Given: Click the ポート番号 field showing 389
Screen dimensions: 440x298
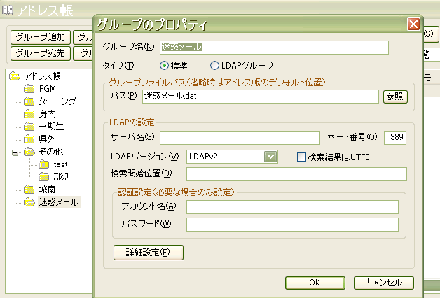Looking at the screenshot, I should pyautogui.click(x=395, y=138).
